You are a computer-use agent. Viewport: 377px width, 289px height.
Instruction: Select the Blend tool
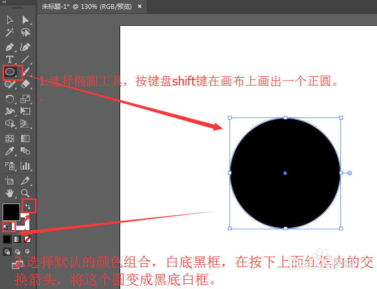25,151
